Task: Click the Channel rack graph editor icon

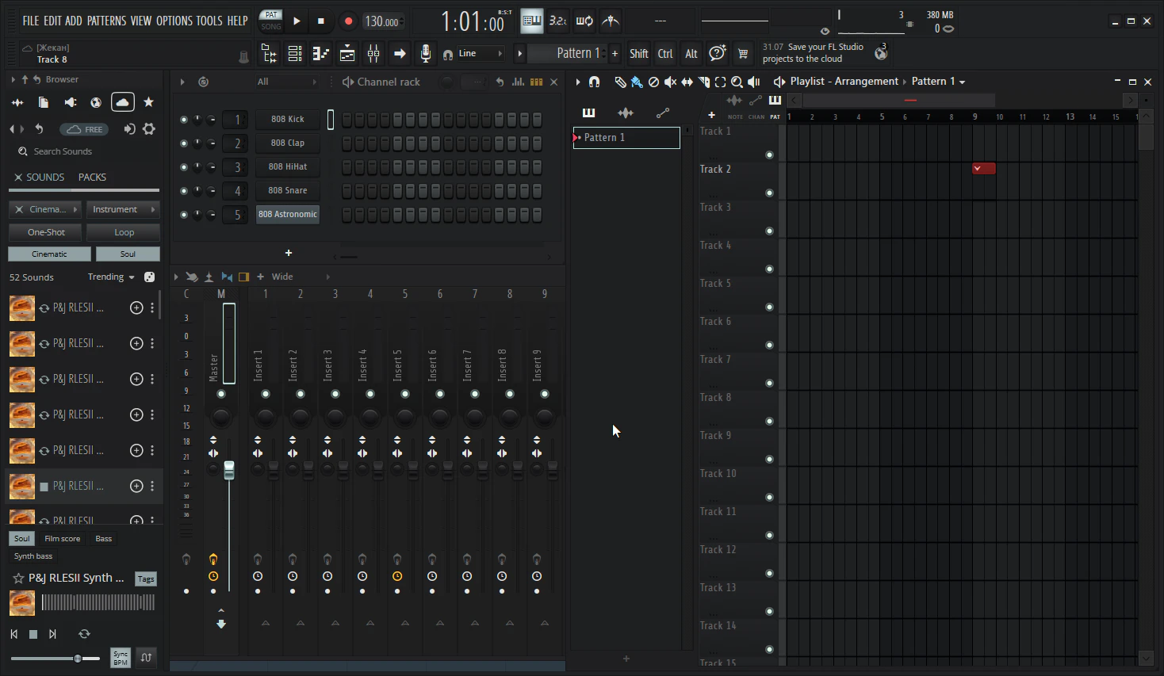Action: pyautogui.click(x=518, y=82)
